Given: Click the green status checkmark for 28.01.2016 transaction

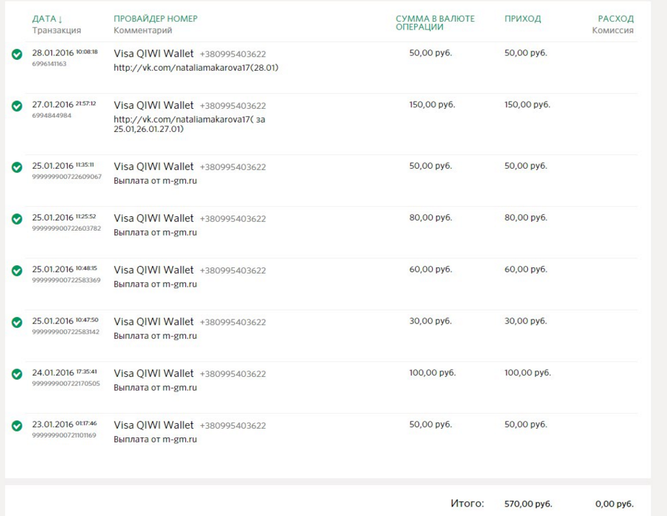Looking at the screenshot, I should pyautogui.click(x=17, y=54).
